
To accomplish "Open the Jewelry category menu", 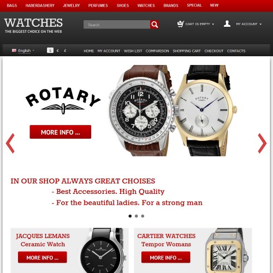I will pos(72,5).
